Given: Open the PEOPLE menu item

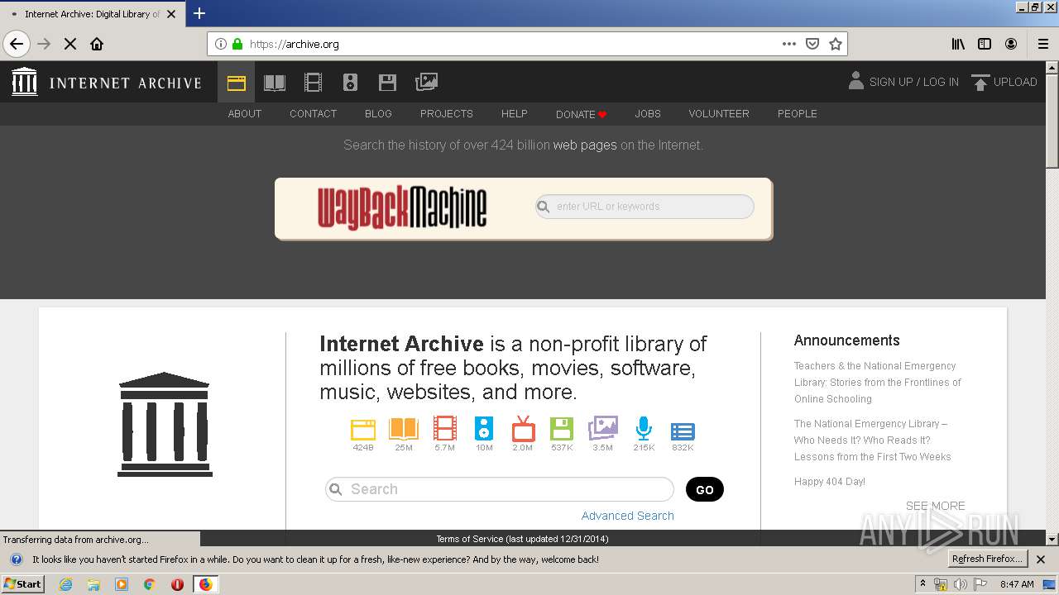Looking at the screenshot, I should point(798,114).
